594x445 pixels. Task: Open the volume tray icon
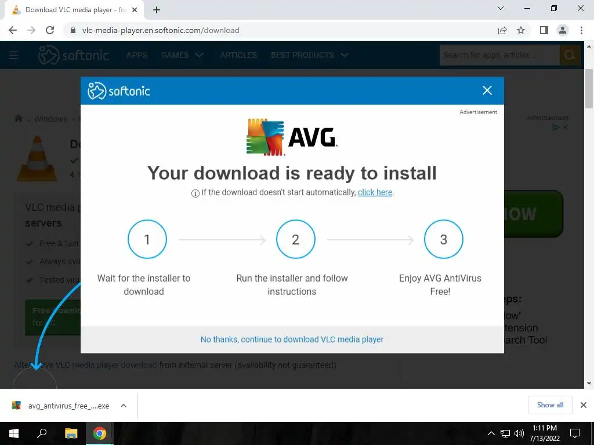click(x=519, y=433)
